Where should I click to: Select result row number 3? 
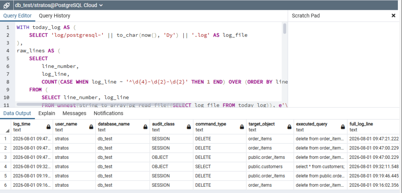point(5,157)
